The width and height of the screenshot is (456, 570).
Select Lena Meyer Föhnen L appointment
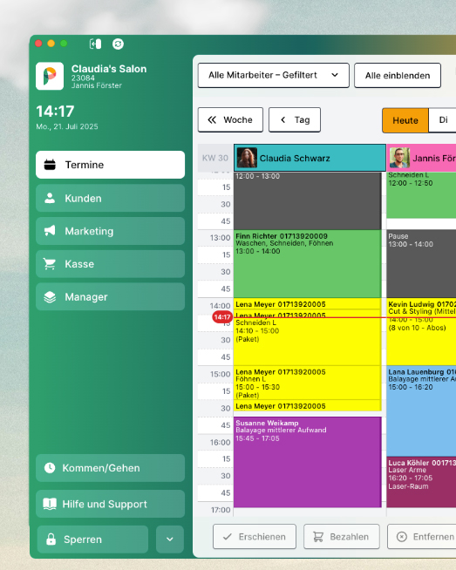[307, 383]
